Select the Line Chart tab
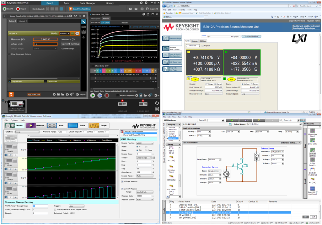This screenshot has height=225, width=322. click(95, 23)
